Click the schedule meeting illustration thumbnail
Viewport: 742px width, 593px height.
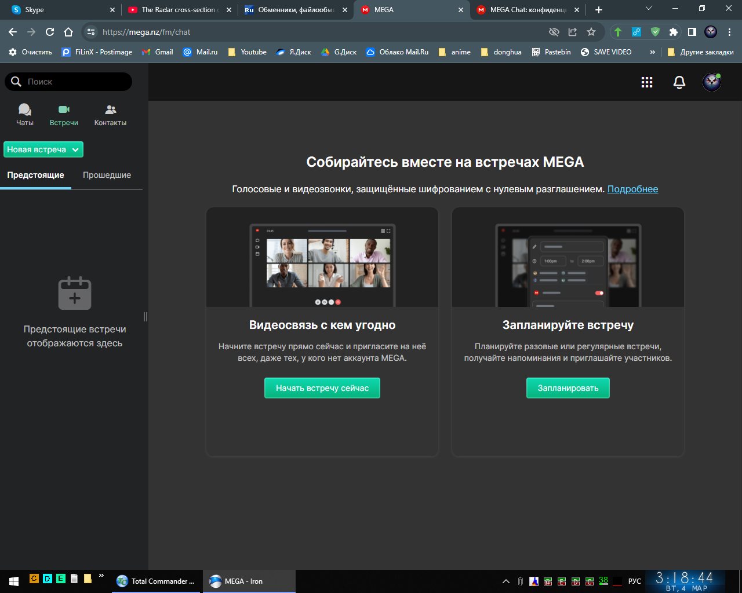[x=568, y=258]
